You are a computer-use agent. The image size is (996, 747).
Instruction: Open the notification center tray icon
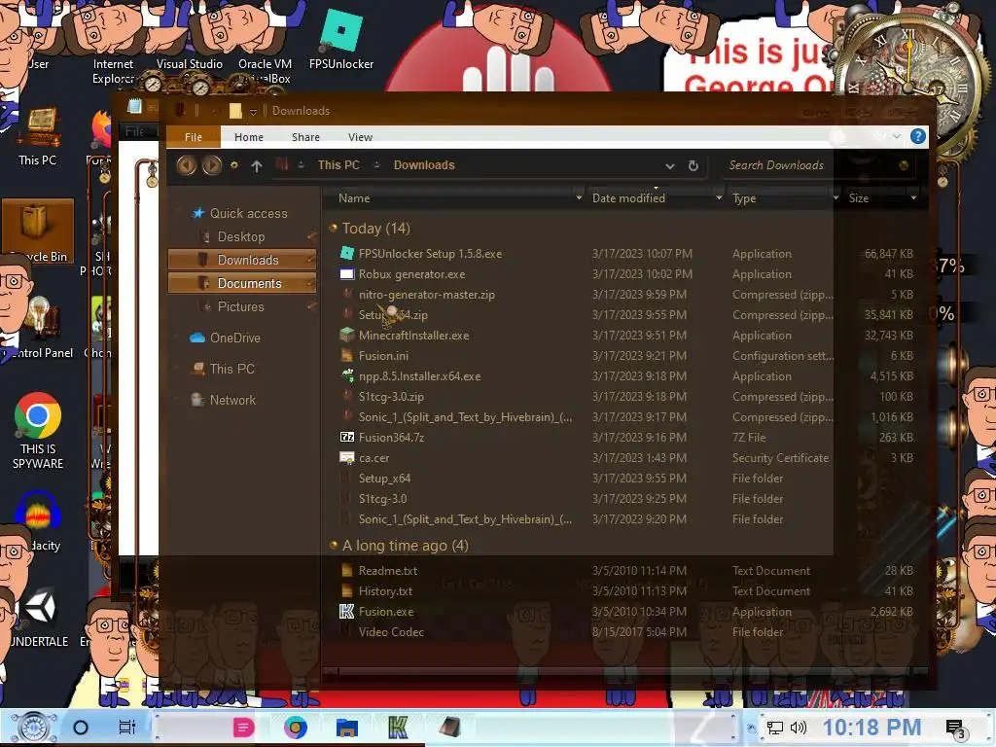955,728
